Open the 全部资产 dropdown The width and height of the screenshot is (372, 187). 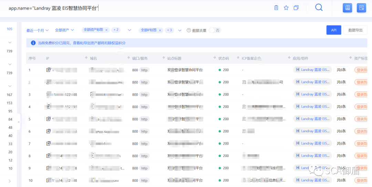pyautogui.click(x=64, y=30)
